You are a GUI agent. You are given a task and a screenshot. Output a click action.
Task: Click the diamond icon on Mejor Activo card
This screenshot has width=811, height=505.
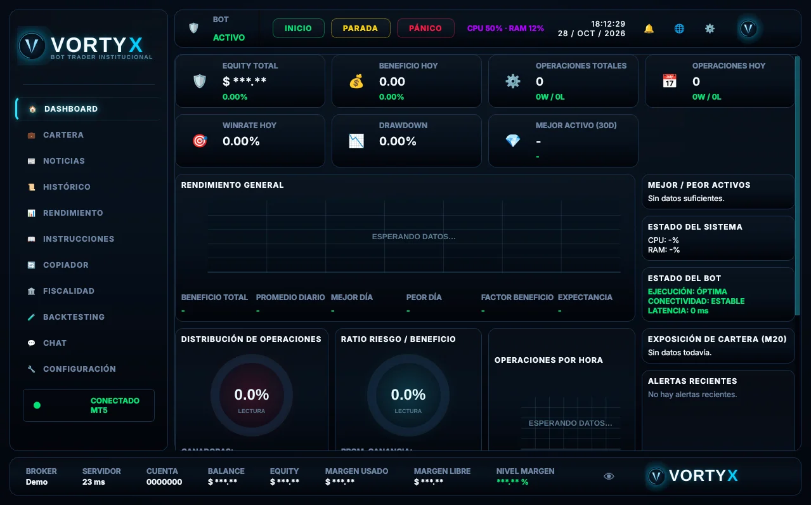point(513,141)
